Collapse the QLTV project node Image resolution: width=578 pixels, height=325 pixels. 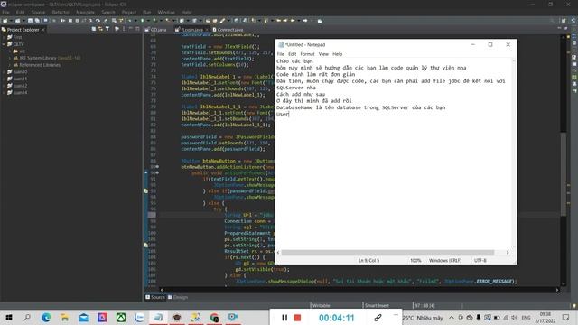(x=4, y=44)
